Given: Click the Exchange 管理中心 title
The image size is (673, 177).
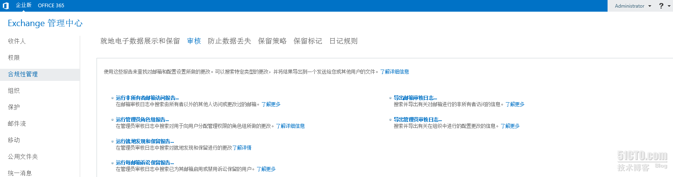Looking at the screenshot, I should [45, 23].
